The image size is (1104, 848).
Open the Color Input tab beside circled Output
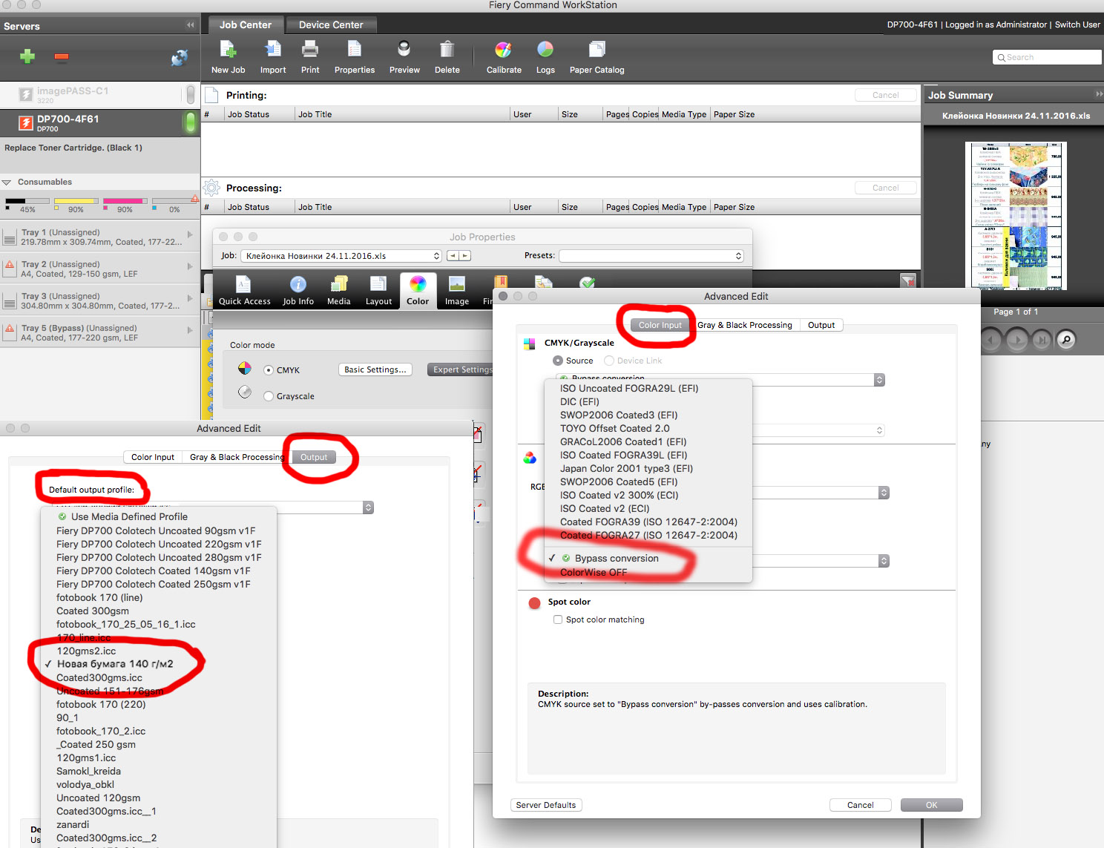153,457
